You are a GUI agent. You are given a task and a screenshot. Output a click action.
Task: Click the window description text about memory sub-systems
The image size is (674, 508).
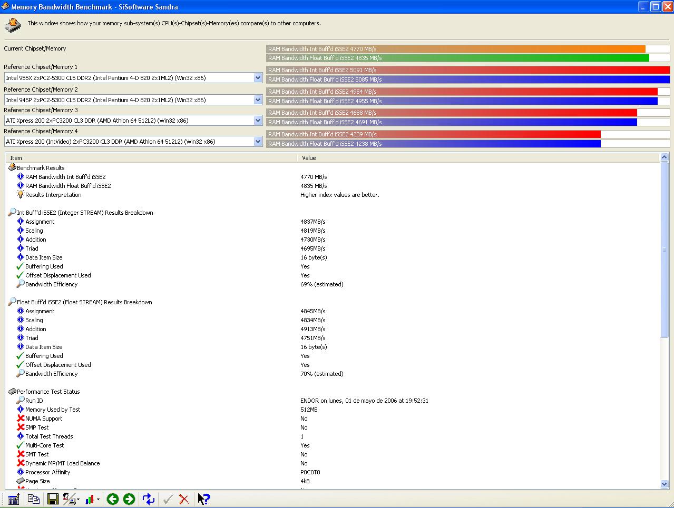click(x=174, y=23)
